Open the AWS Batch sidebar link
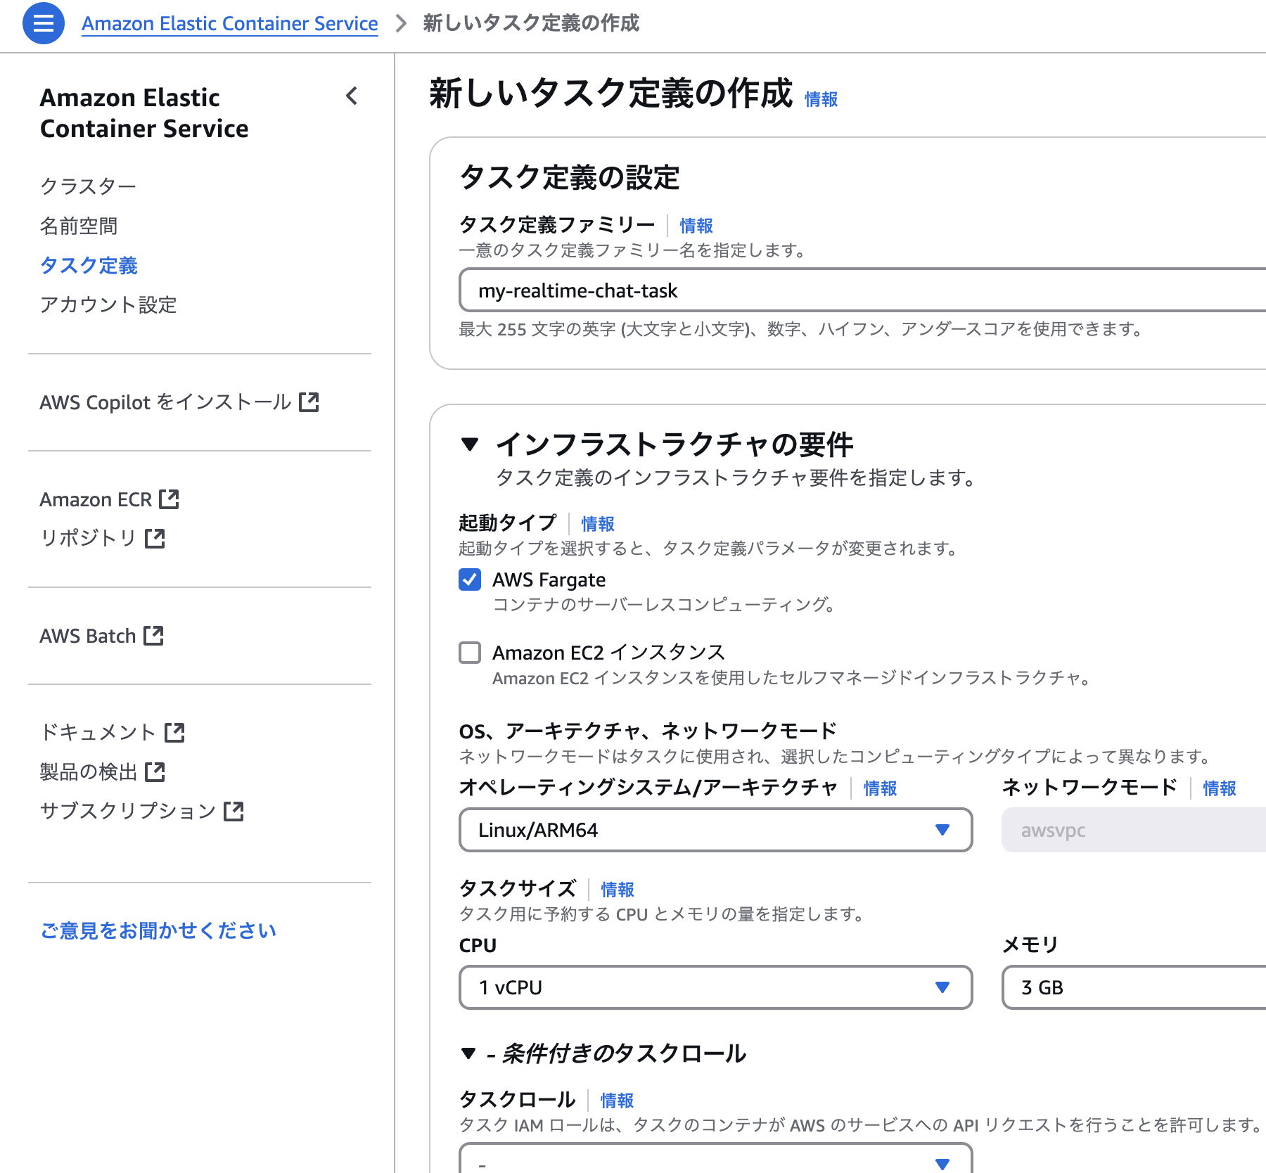 88,636
